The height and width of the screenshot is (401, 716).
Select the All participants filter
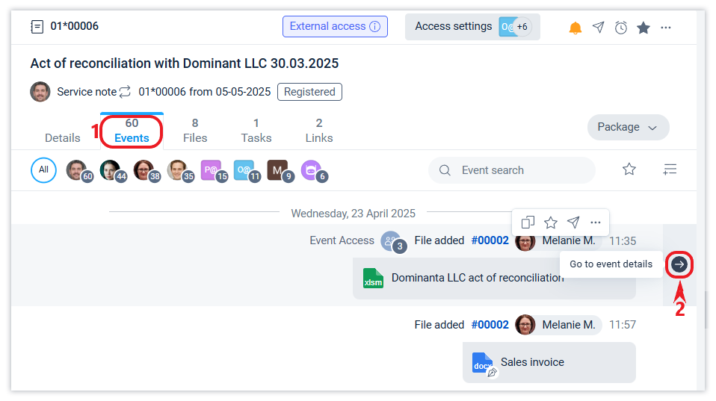tap(43, 170)
